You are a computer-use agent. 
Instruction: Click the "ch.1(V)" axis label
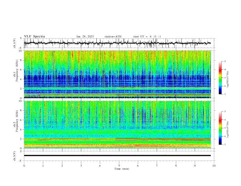click(x=15, y=43)
